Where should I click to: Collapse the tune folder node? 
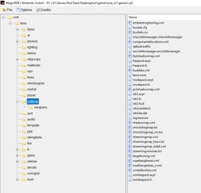point(10,23)
